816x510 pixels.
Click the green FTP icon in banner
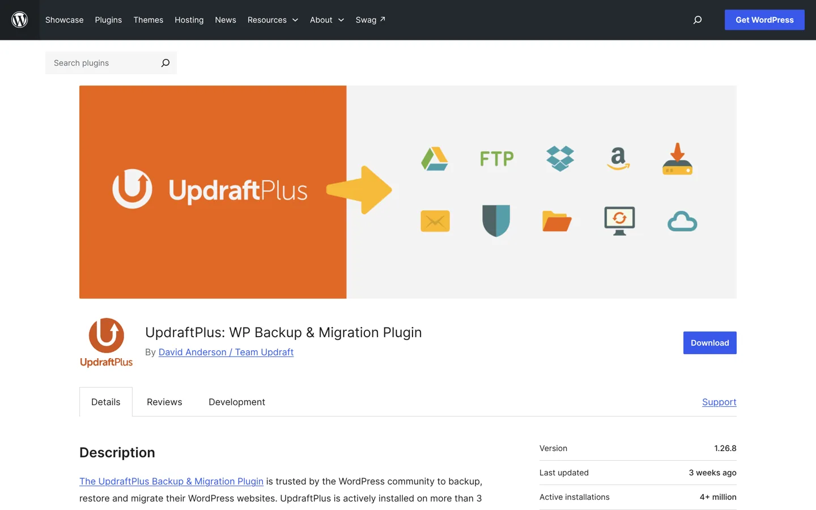click(x=497, y=159)
